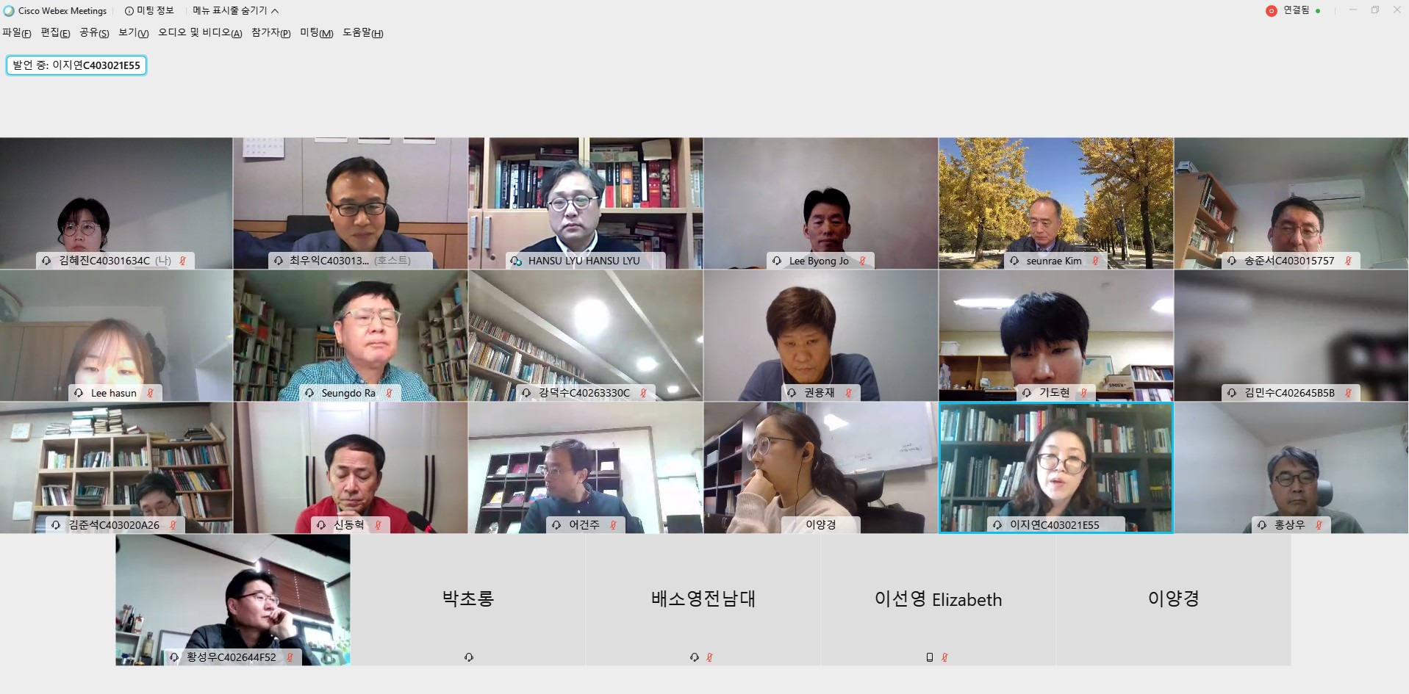Click headset icon next to 최우익 host label

(x=279, y=261)
